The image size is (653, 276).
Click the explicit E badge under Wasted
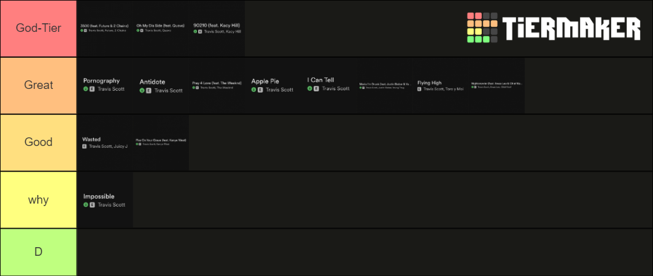pyautogui.click(x=85, y=147)
